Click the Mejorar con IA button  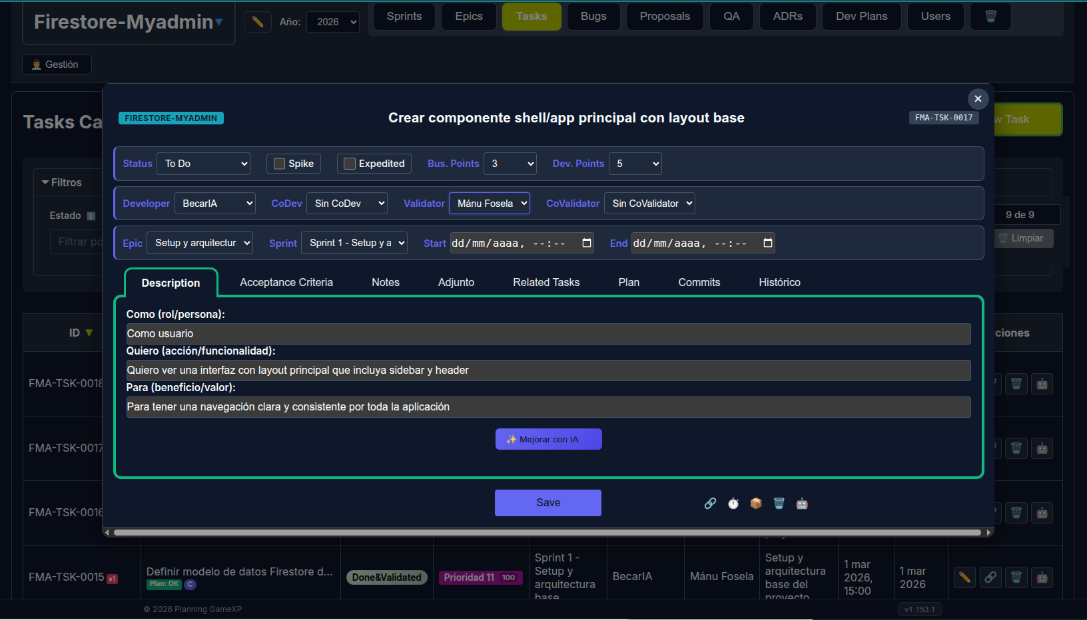(x=548, y=439)
